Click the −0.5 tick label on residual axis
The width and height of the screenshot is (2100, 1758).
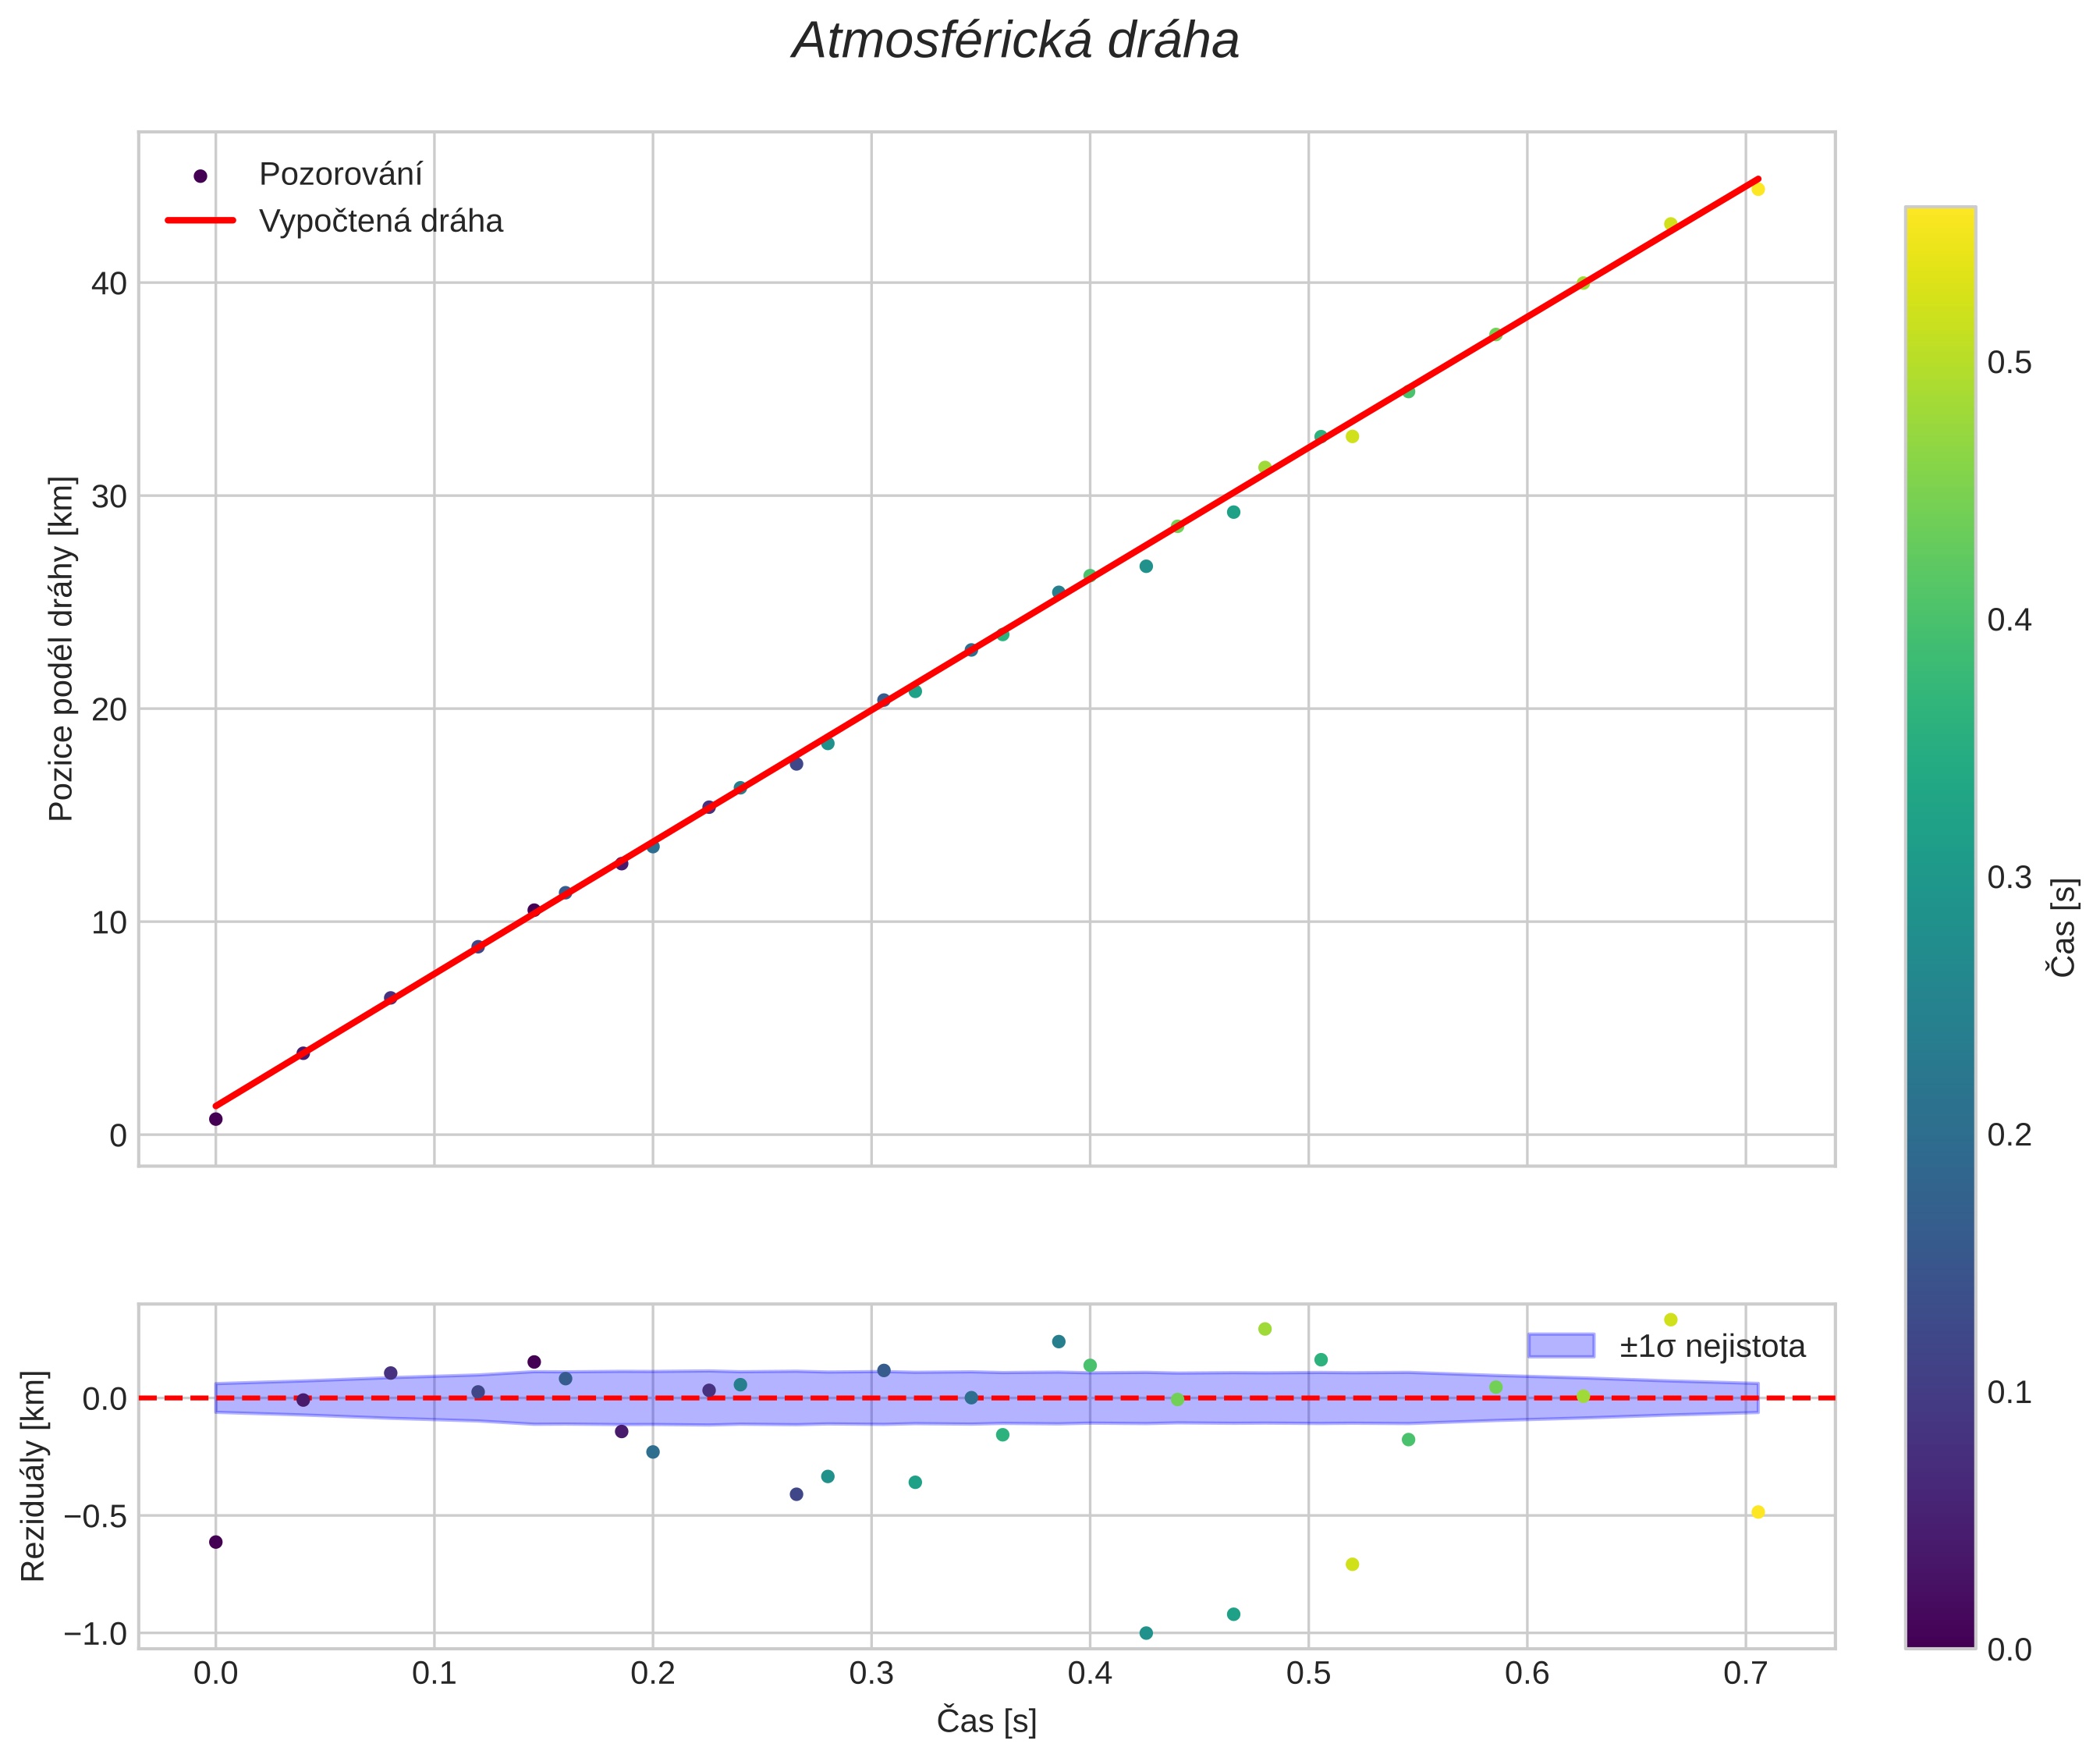coord(95,1516)
